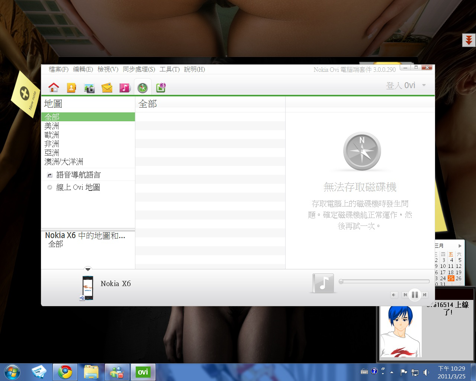Go to next month in calendar gadget

tap(460, 246)
